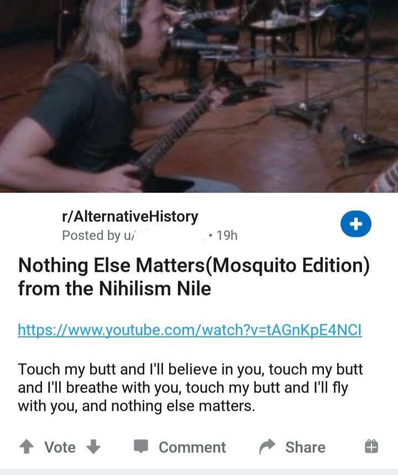The image size is (398, 475).
Task: Tap the "from the Nihilism Nile" title line
Action: coord(114,288)
